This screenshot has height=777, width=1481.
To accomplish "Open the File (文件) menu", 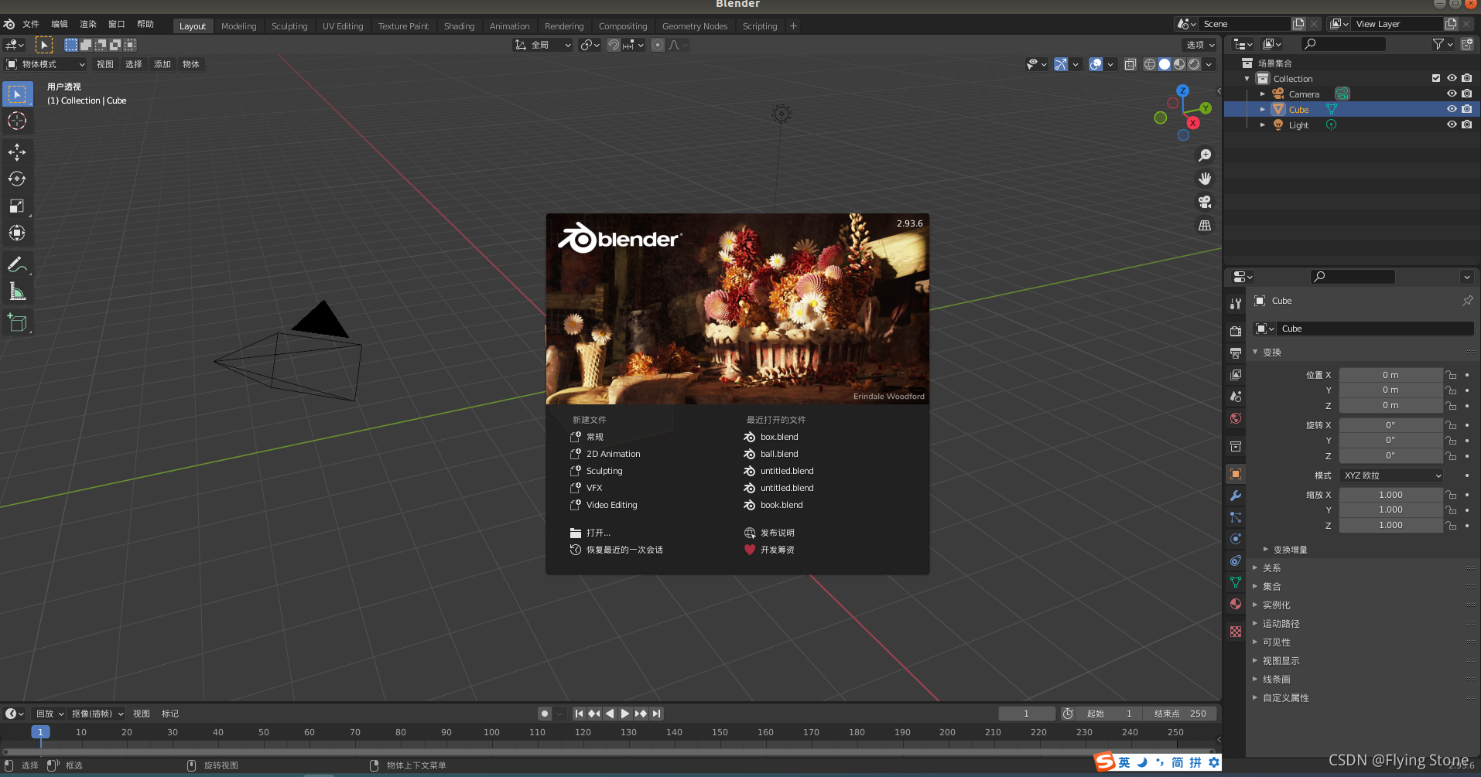I will (31, 24).
